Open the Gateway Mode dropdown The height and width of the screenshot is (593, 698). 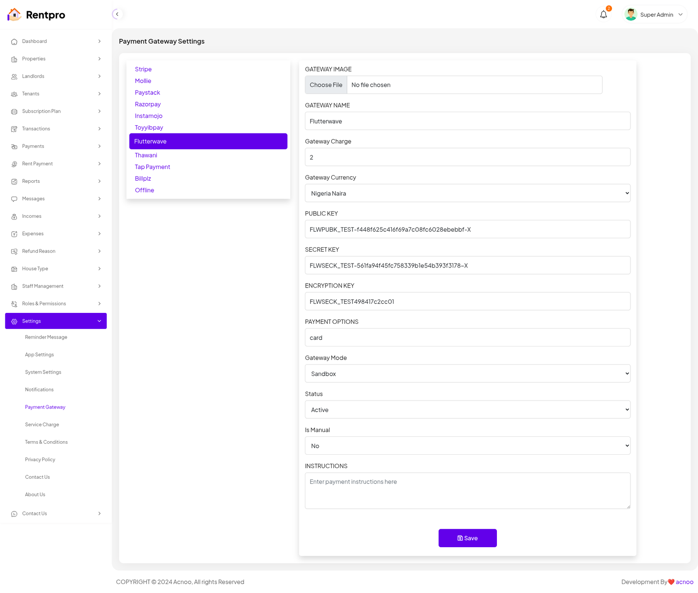(x=467, y=374)
